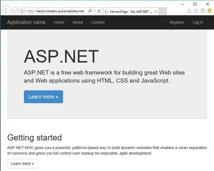
Task: Click the page icon in the address bar
Action: (x=24, y=11)
